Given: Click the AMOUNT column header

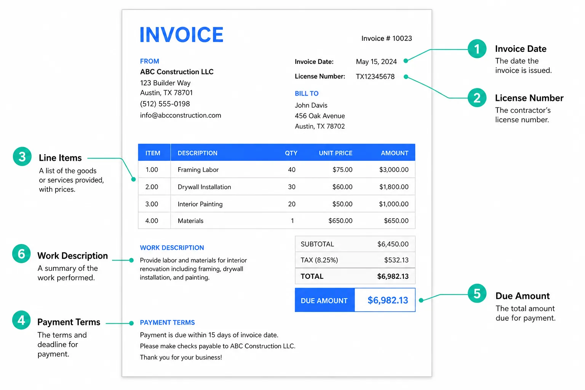Looking at the screenshot, I should coord(395,153).
